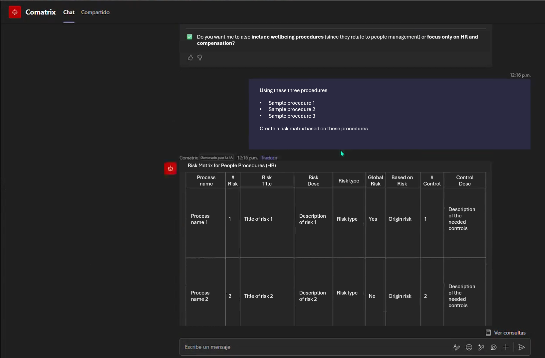The image size is (545, 358).
Task: Click the 12:16 p.m. timestamp above the user message
Action: click(x=520, y=75)
